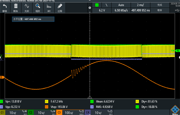Select the Dty+: 81.63 % measurement
180x115 pixels.
tap(149, 102)
